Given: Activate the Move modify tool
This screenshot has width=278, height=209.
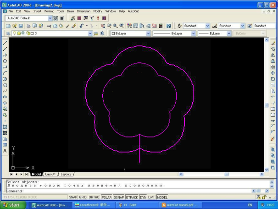Looking at the screenshot, I should pyautogui.click(x=273, y=73).
